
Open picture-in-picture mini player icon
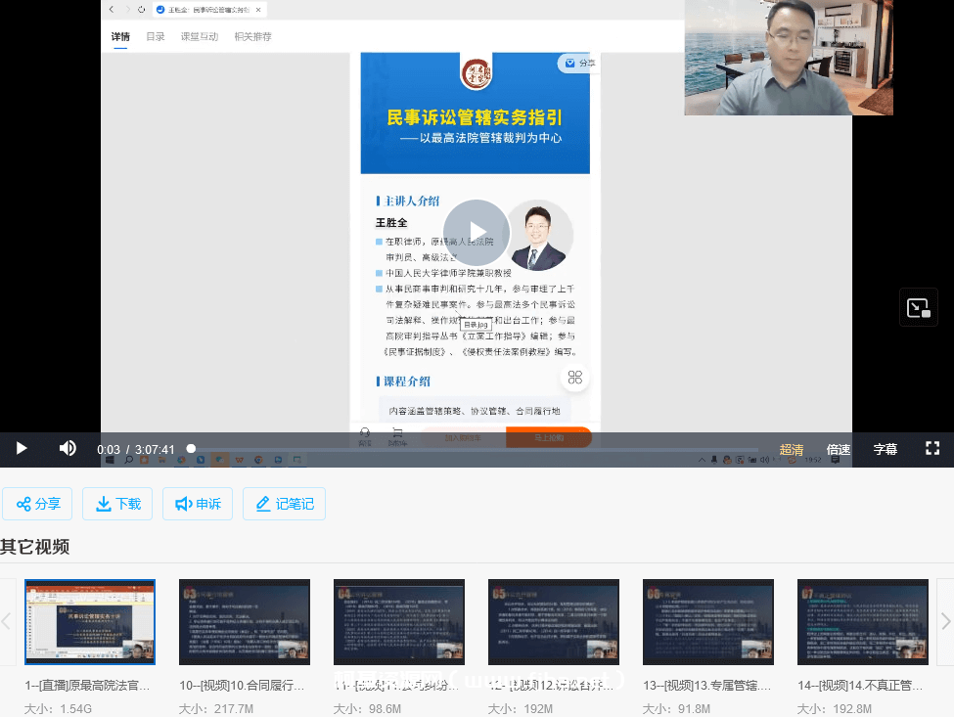click(918, 308)
